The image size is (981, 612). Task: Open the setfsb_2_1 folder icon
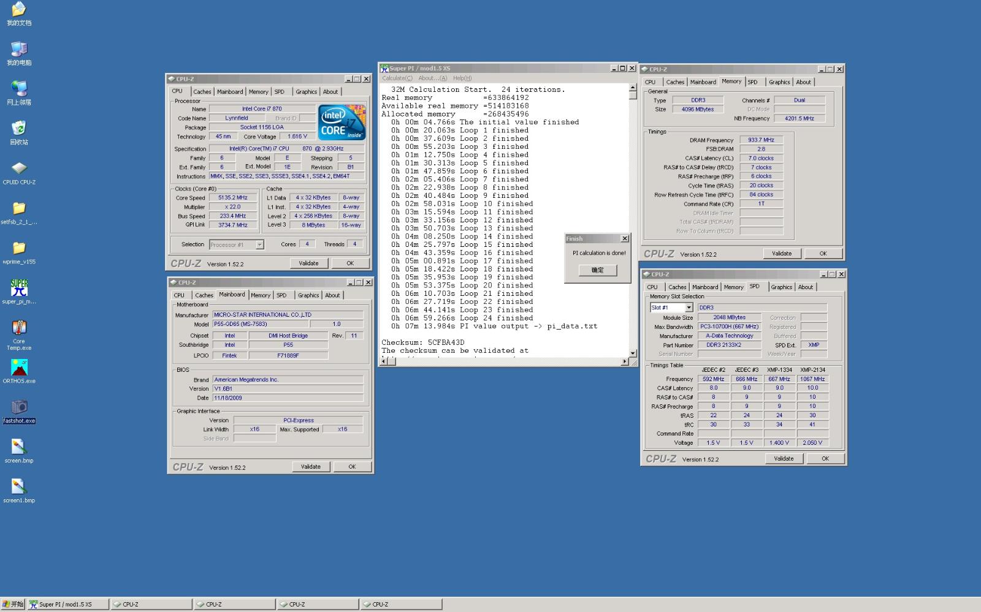pos(19,212)
